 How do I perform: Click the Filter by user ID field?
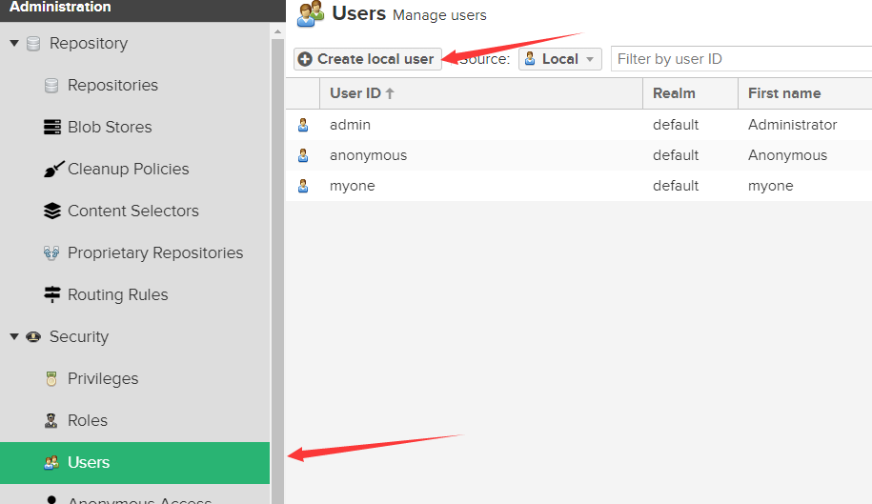point(740,59)
